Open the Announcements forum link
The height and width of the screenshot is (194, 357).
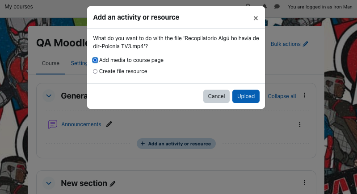[81, 124]
